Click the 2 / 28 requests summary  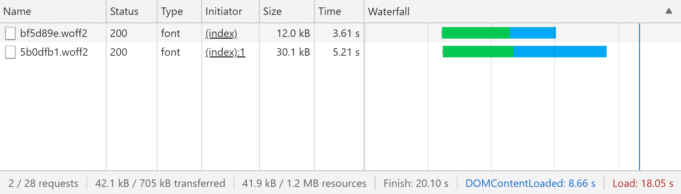pos(43,183)
